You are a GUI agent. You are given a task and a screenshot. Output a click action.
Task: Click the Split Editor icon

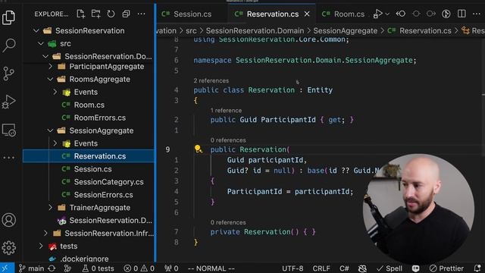(462, 14)
